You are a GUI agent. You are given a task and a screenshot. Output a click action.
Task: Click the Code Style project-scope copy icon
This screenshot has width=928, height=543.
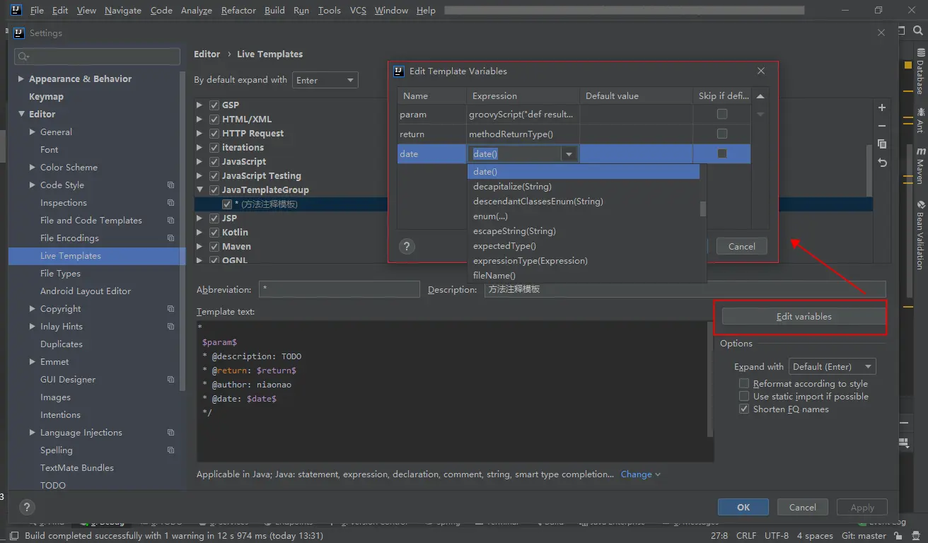click(170, 185)
